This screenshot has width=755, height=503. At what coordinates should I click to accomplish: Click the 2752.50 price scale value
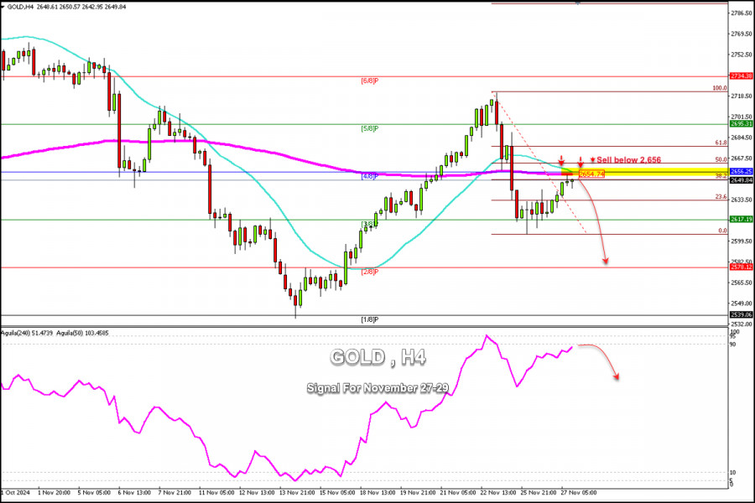(x=742, y=54)
